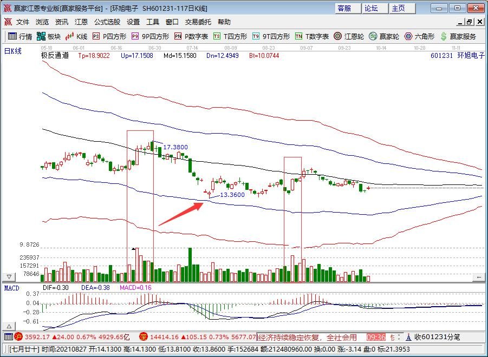488x357 pixels.
Task: Open the 公式选股 menu
Action: click(107, 22)
